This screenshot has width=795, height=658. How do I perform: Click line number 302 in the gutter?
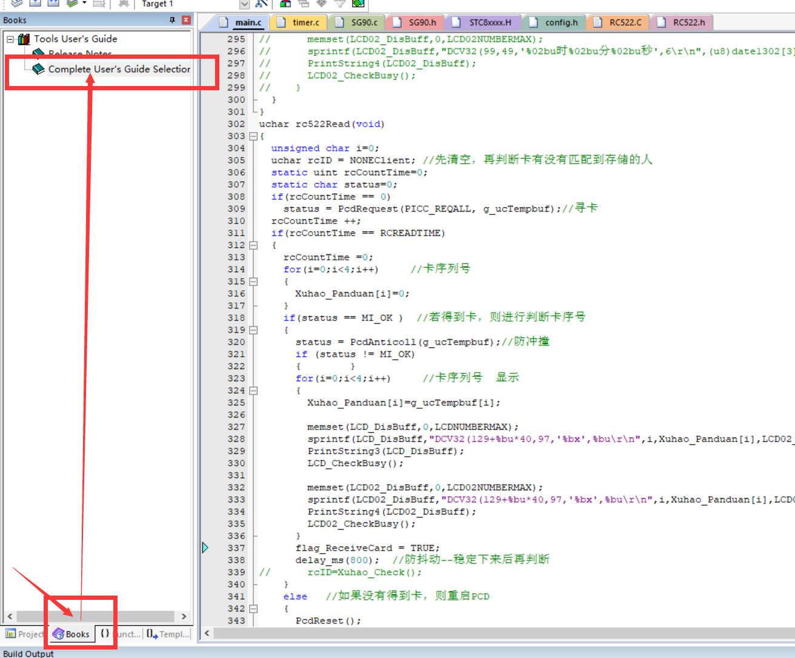click(236, 124)
